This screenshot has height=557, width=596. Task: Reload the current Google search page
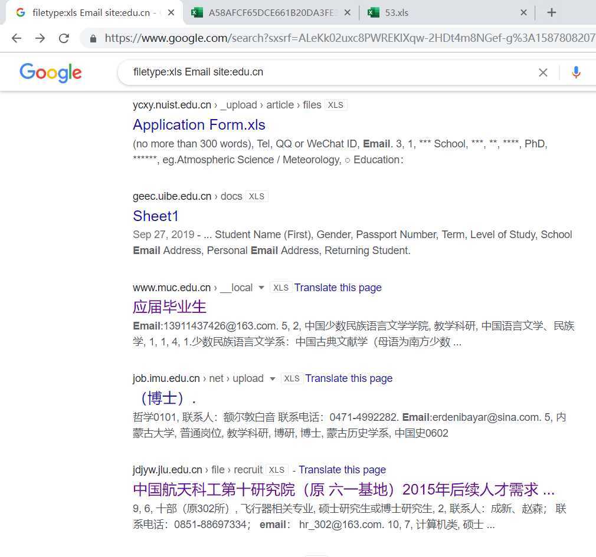(64, 38)
